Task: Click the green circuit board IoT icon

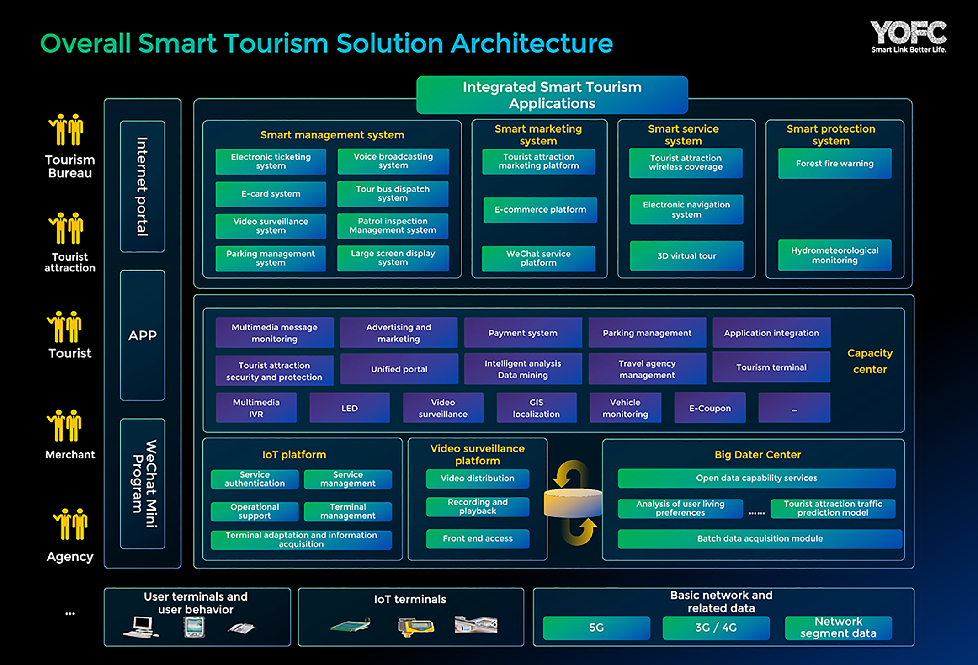Action: click(351, 625)
